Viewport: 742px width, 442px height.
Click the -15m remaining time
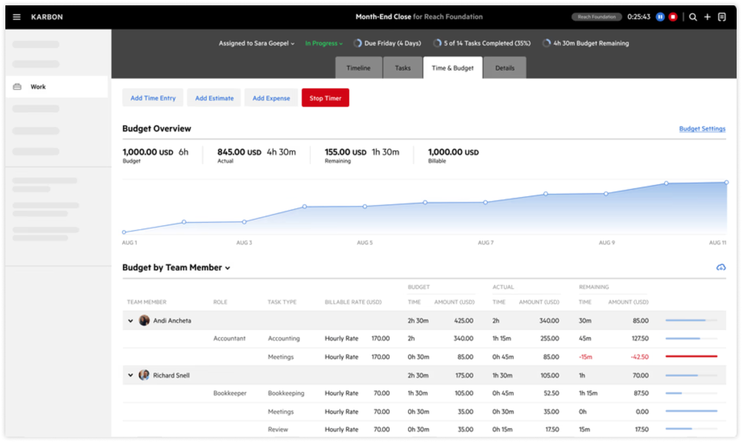(x=585, y=357)
